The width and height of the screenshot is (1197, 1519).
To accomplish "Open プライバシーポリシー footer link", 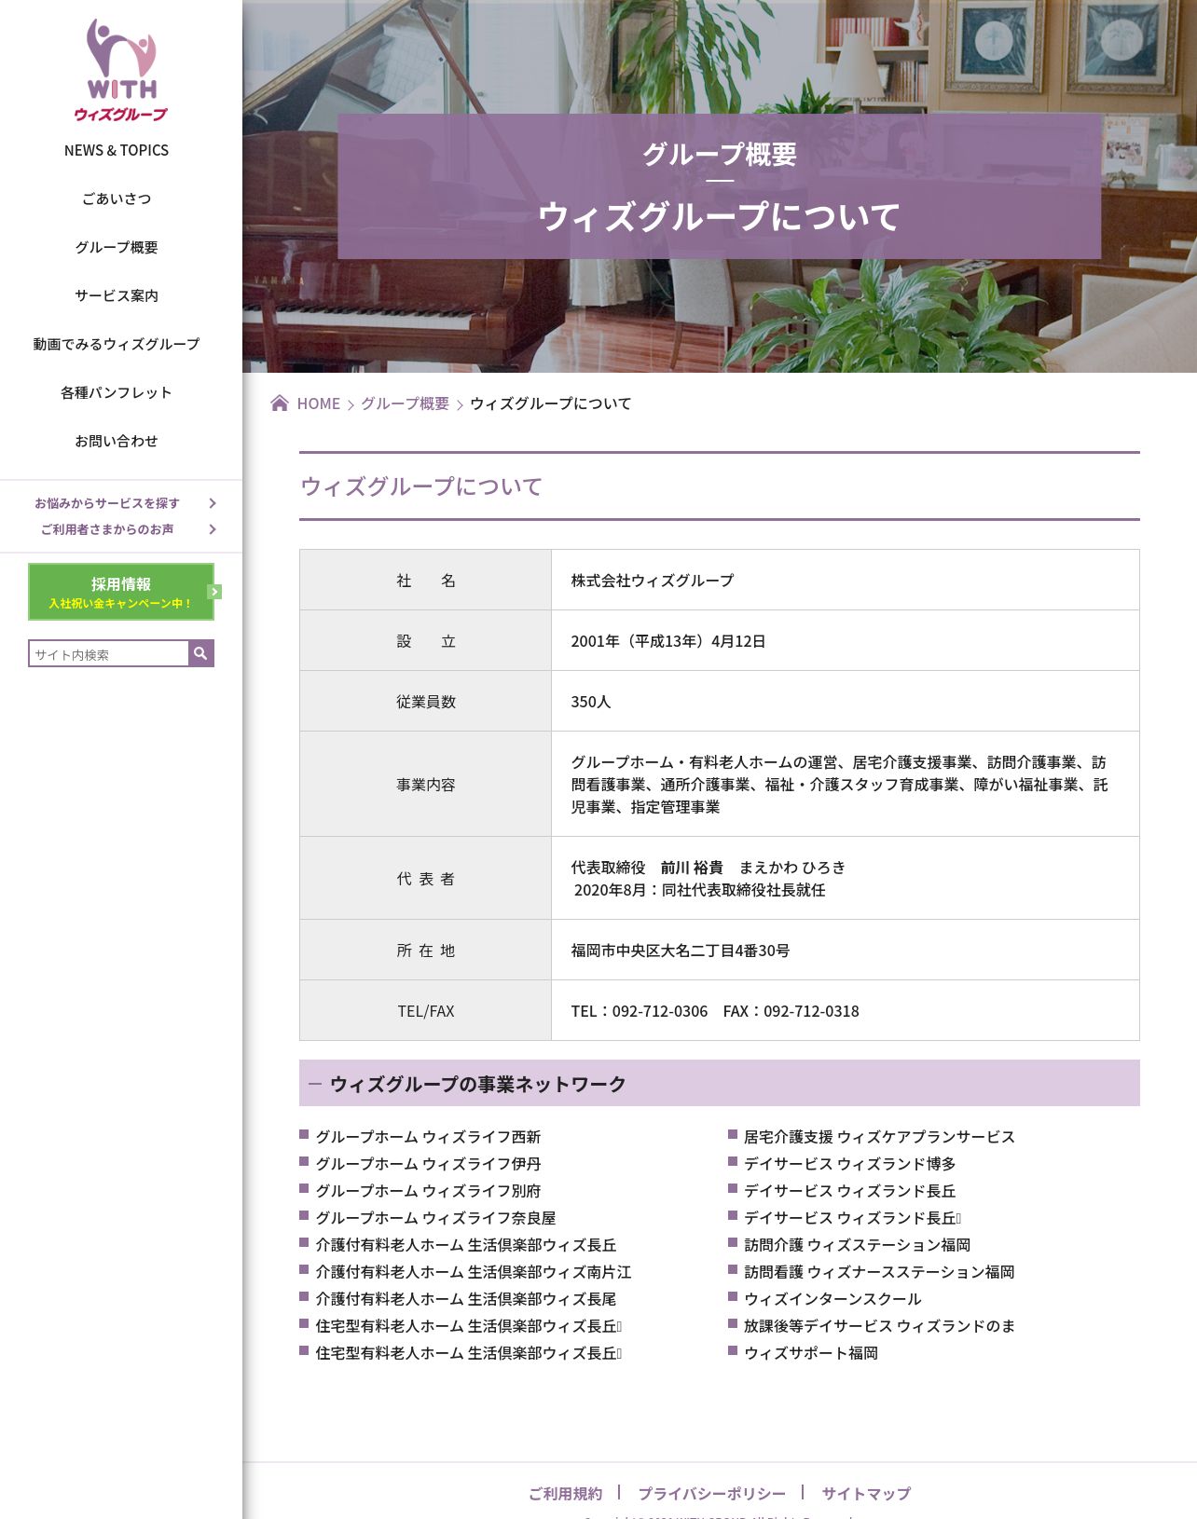I will pyautogui.click(x=711, y=1493).
